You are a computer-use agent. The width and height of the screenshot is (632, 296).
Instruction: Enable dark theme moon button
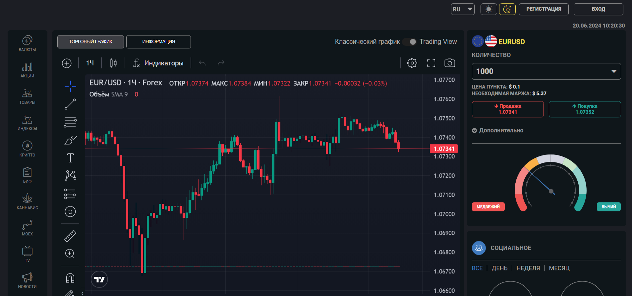click(x=507, y=9)
